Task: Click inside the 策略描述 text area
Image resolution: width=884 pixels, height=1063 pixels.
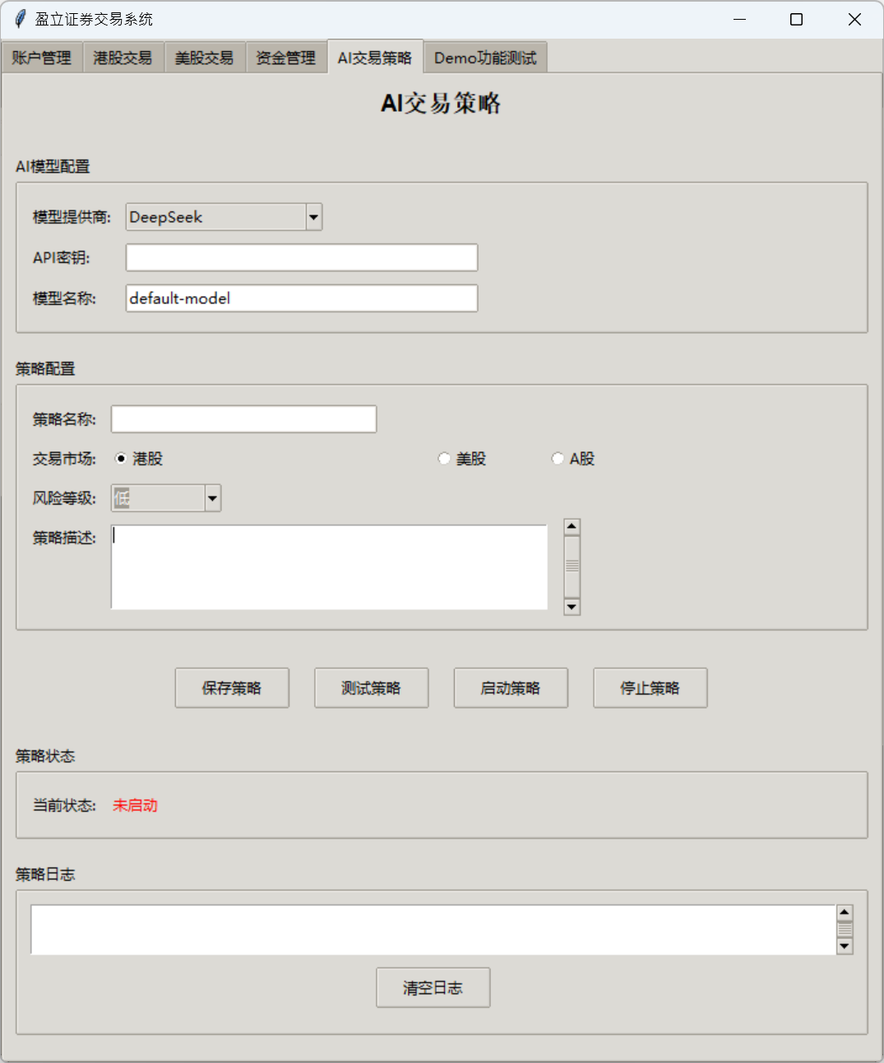Action: point(329,567)
